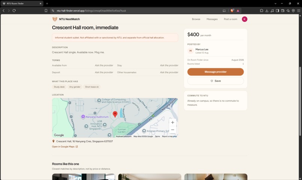
Task: Click the Crescent Hall room, immediate heading
Action: tap(85, 27)
